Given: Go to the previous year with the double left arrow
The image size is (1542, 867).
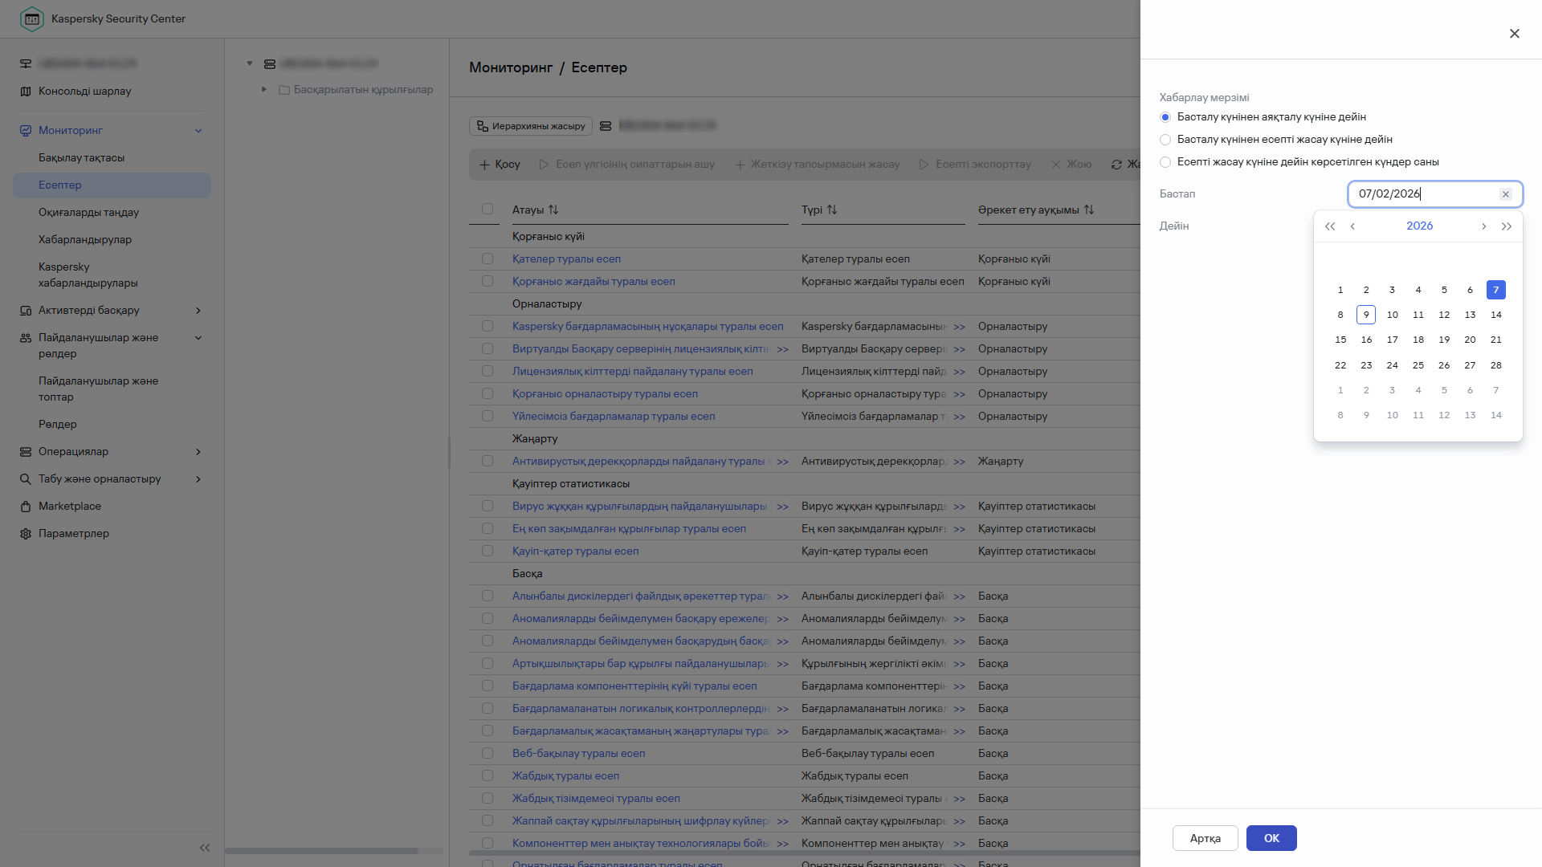Looking at the screenshot, I should 1330,226.
